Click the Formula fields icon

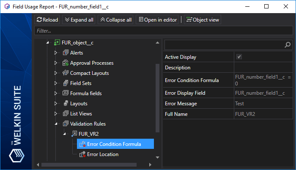tap(66, 93)
